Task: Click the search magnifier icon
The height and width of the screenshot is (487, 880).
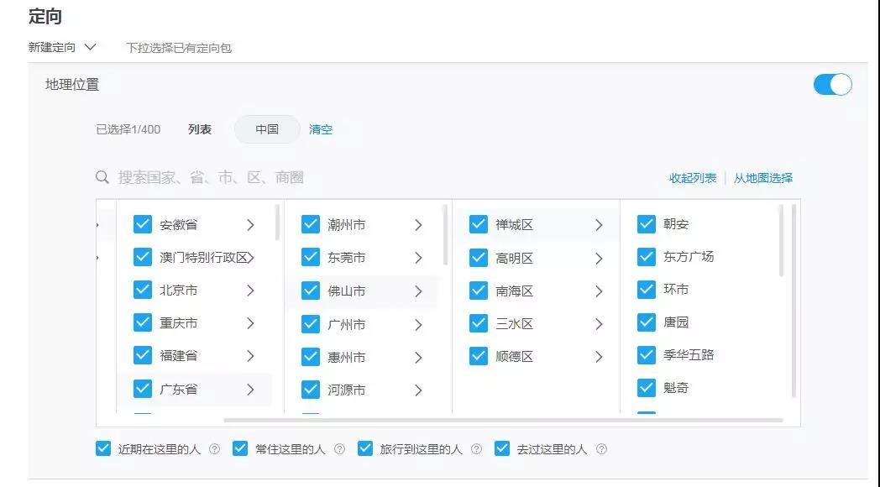Action: [102, 177]
